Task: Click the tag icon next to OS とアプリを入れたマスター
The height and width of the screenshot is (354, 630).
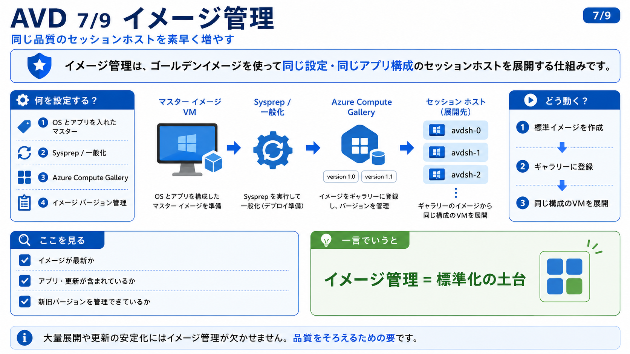Action: 24,127
